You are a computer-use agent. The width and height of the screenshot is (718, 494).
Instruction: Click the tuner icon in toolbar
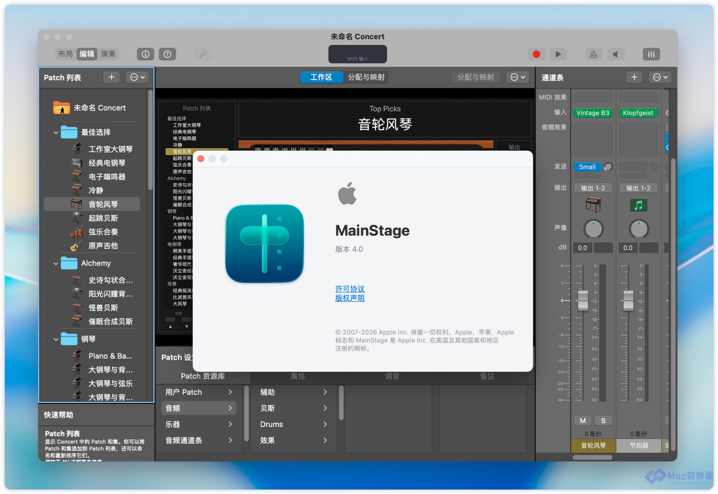tap(202, 54)
